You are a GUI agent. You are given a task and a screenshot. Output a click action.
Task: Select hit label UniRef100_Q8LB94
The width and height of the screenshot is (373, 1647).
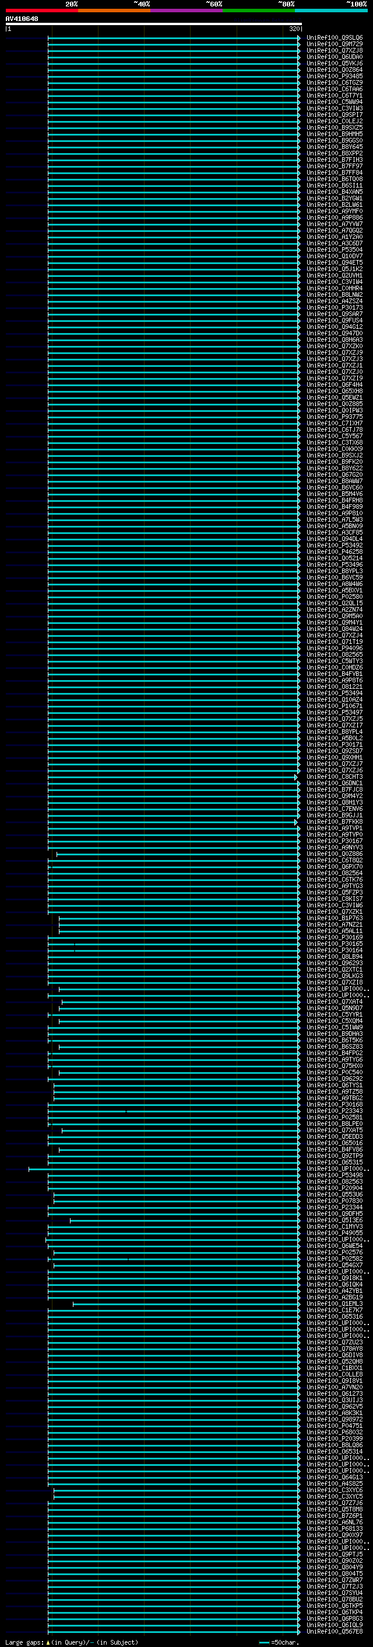point(335,957)
